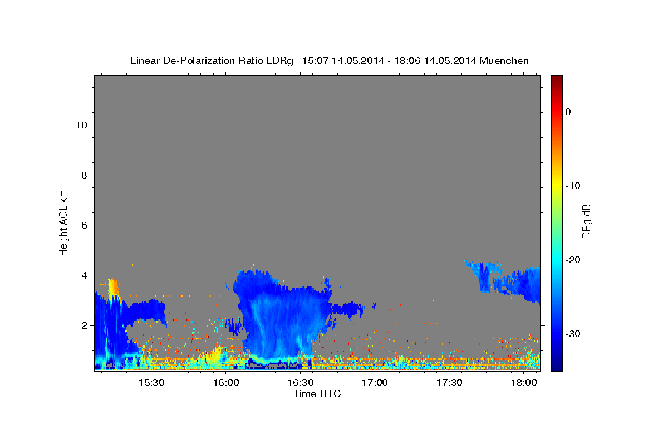Click the 17:00 time tick label
The height and width of the screenshot is (445, 668).
(x=375, y=383)
